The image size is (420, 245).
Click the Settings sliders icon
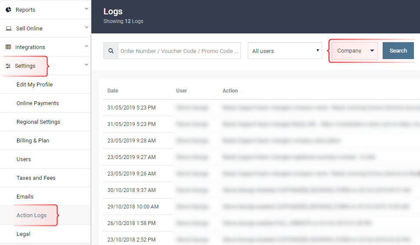8,66
